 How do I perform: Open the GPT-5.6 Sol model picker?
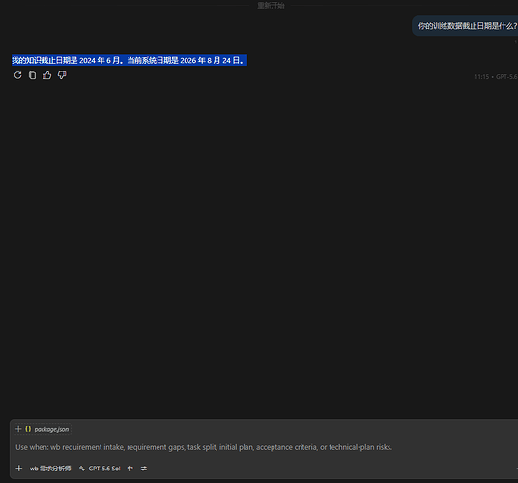point(100,469)
